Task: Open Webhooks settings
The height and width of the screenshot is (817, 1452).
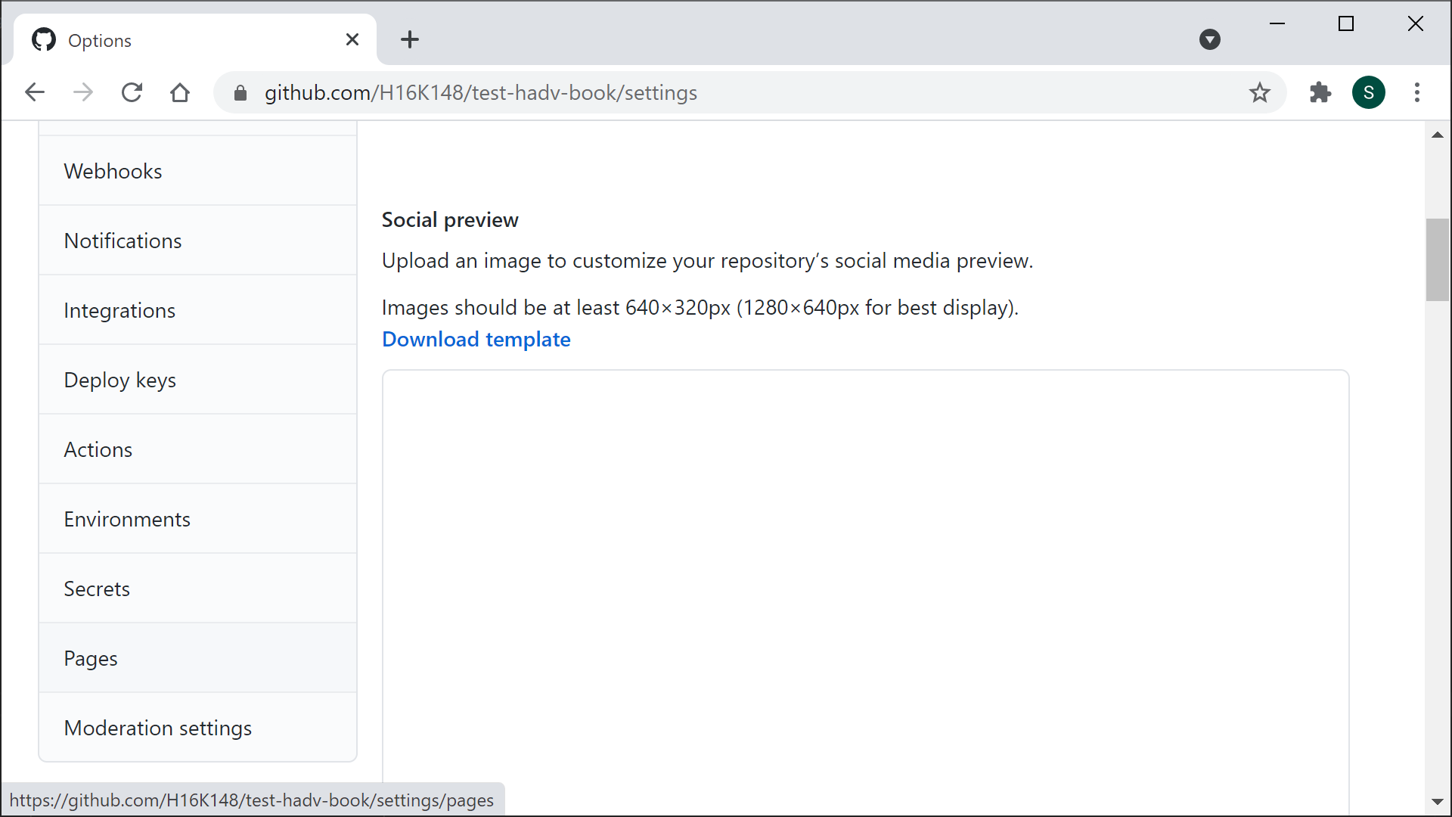Action: pos(197,171)
